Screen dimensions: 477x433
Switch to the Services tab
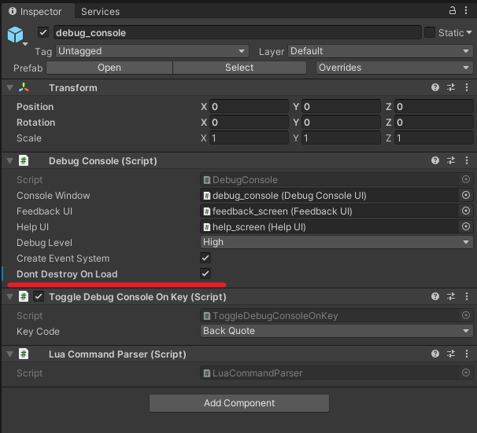[x=100, y=12]
